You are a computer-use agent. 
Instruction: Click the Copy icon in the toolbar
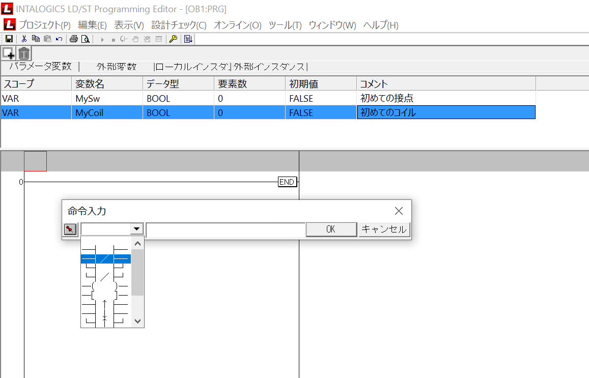tap(36, 39)
